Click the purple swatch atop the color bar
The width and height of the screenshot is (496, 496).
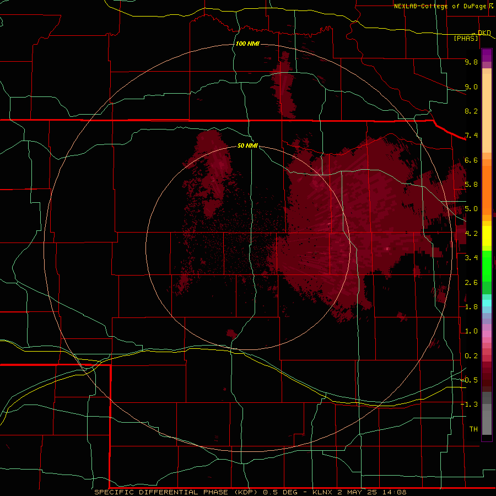(x=487, y=55)
